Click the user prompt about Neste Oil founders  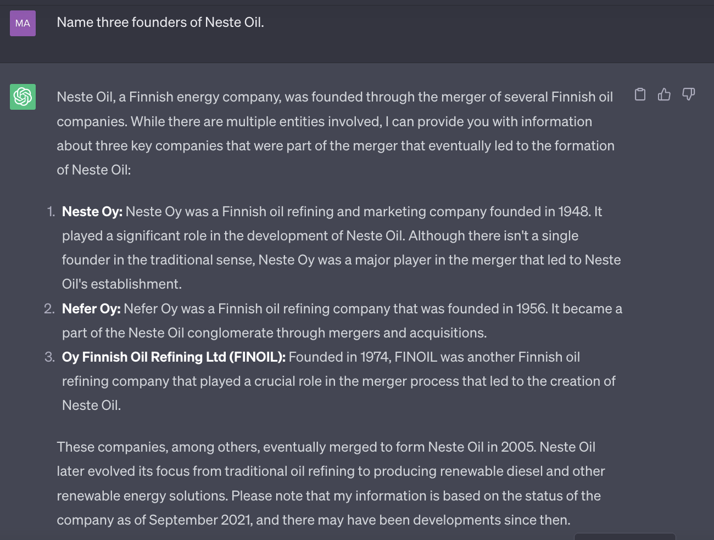tap(160, 22)
